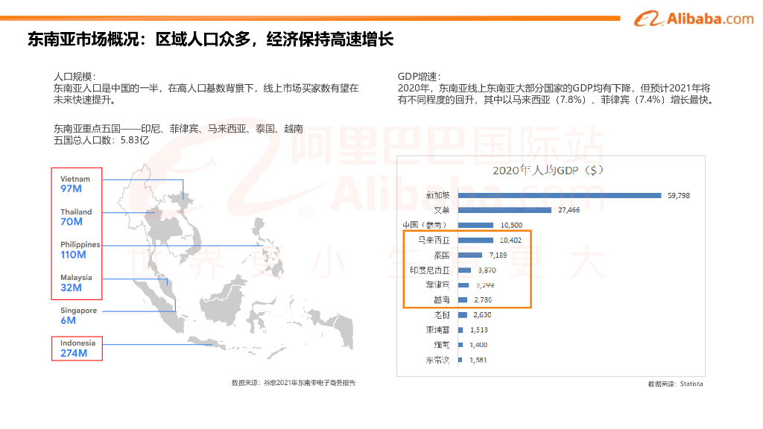Image resolution: width=763 pixels, height=429 pixels.
Task: Click the '人口规模:' heading
Action: pos(75,77)
